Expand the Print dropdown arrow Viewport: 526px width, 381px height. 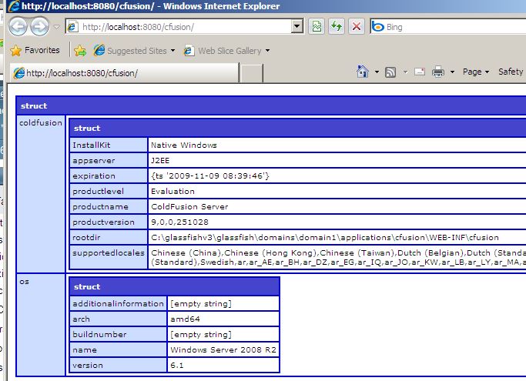[452, 72]
